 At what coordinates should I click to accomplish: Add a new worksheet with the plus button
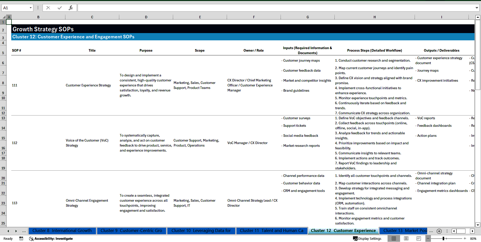point(439,231)
